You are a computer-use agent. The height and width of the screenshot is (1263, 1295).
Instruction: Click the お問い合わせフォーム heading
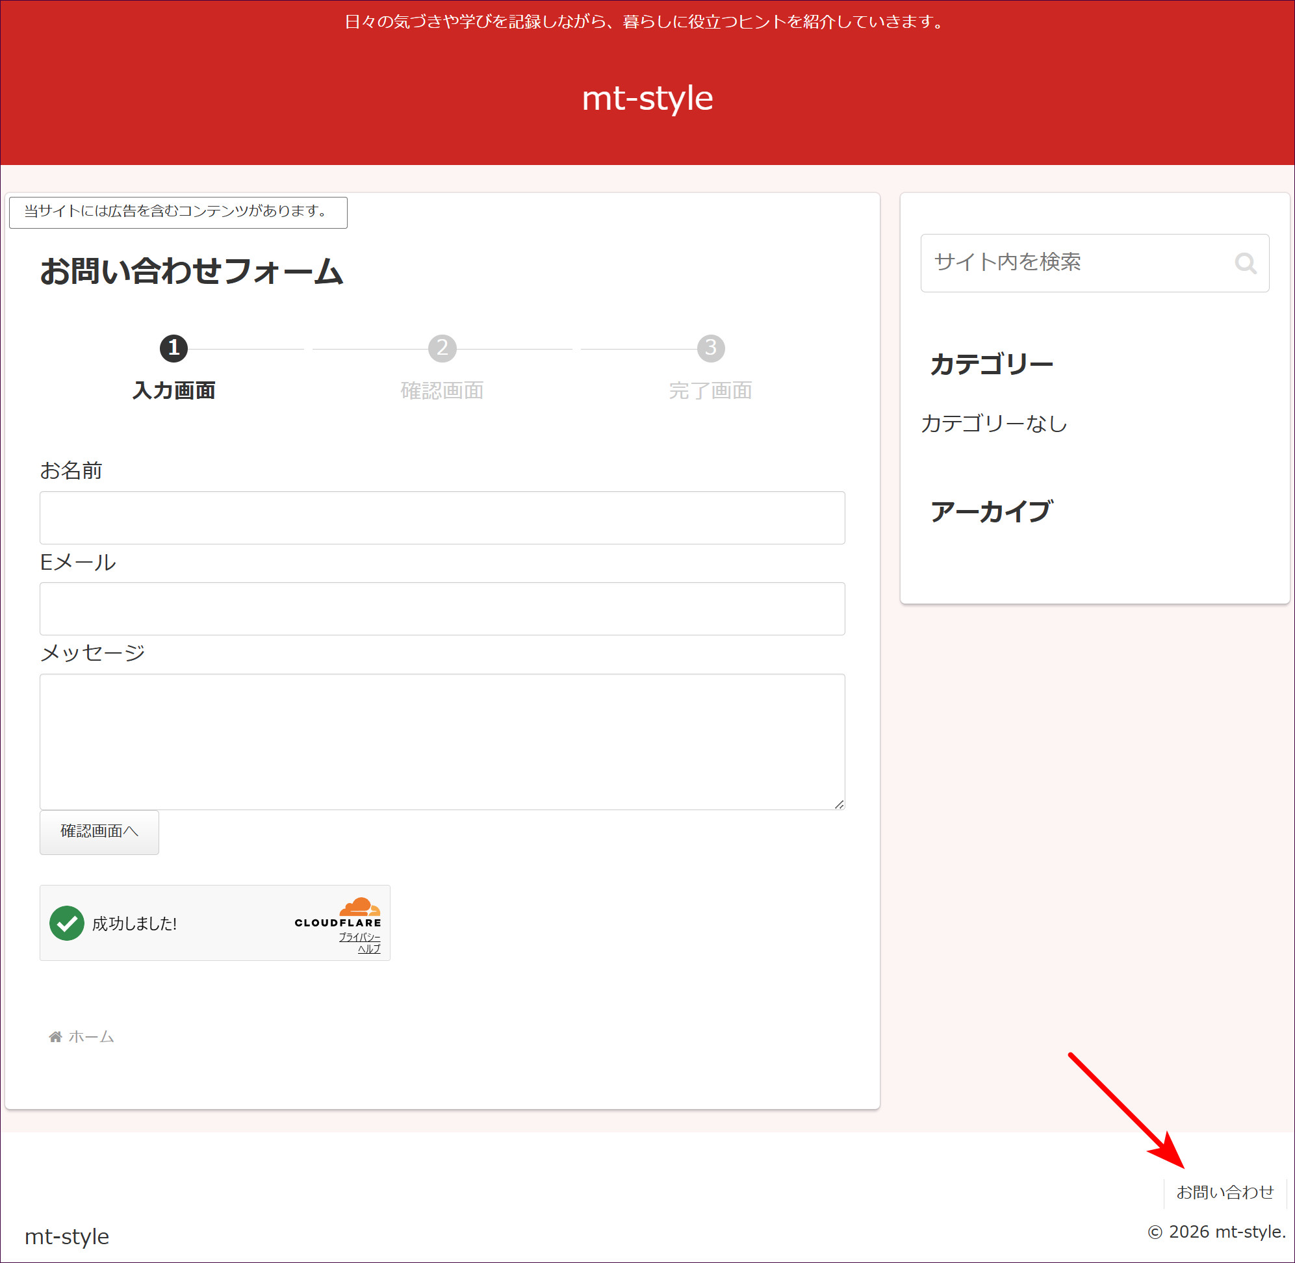191,272
